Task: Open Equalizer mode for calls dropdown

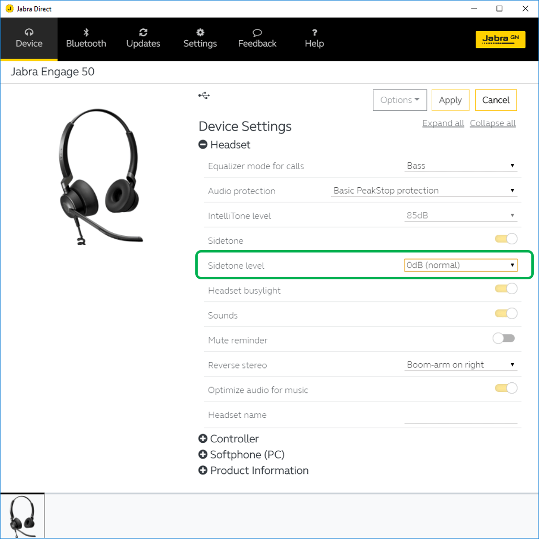Action: [x=460, y=166]
